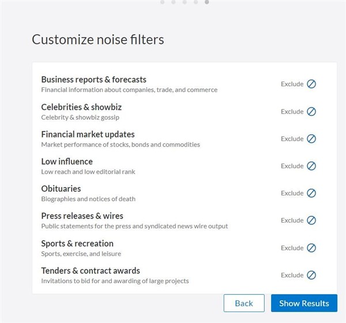This screenshot has height=323, width=346.
Task: Click exclude icon for Low influence
Action: pos(311,166)
